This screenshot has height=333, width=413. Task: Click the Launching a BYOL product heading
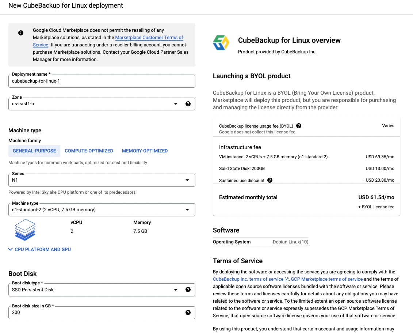click(x=252, y=76)
